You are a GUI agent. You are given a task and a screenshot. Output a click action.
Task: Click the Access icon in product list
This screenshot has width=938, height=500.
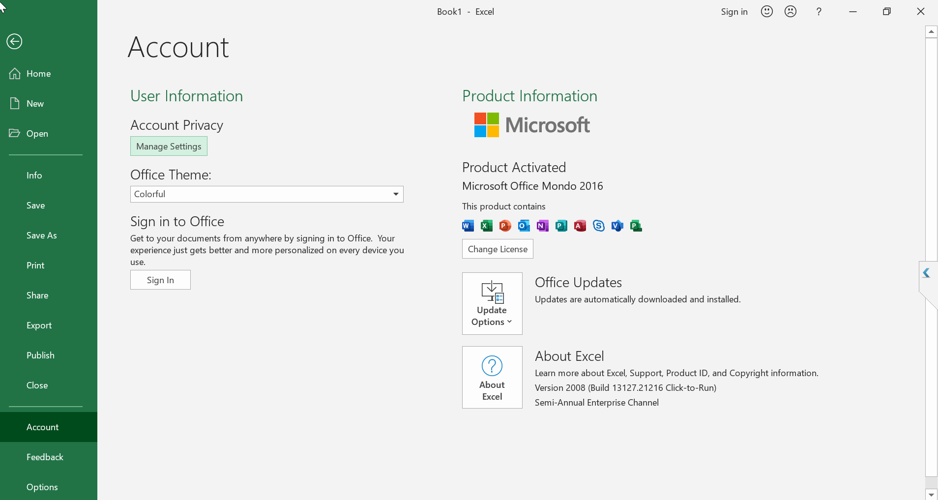tap(580, 226)
